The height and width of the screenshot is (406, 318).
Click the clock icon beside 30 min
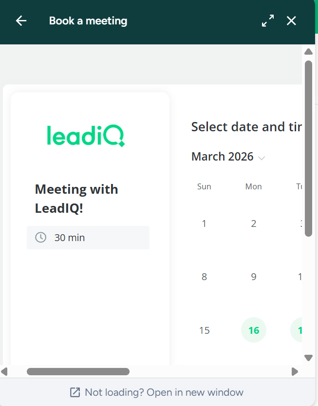pos(41,238)
